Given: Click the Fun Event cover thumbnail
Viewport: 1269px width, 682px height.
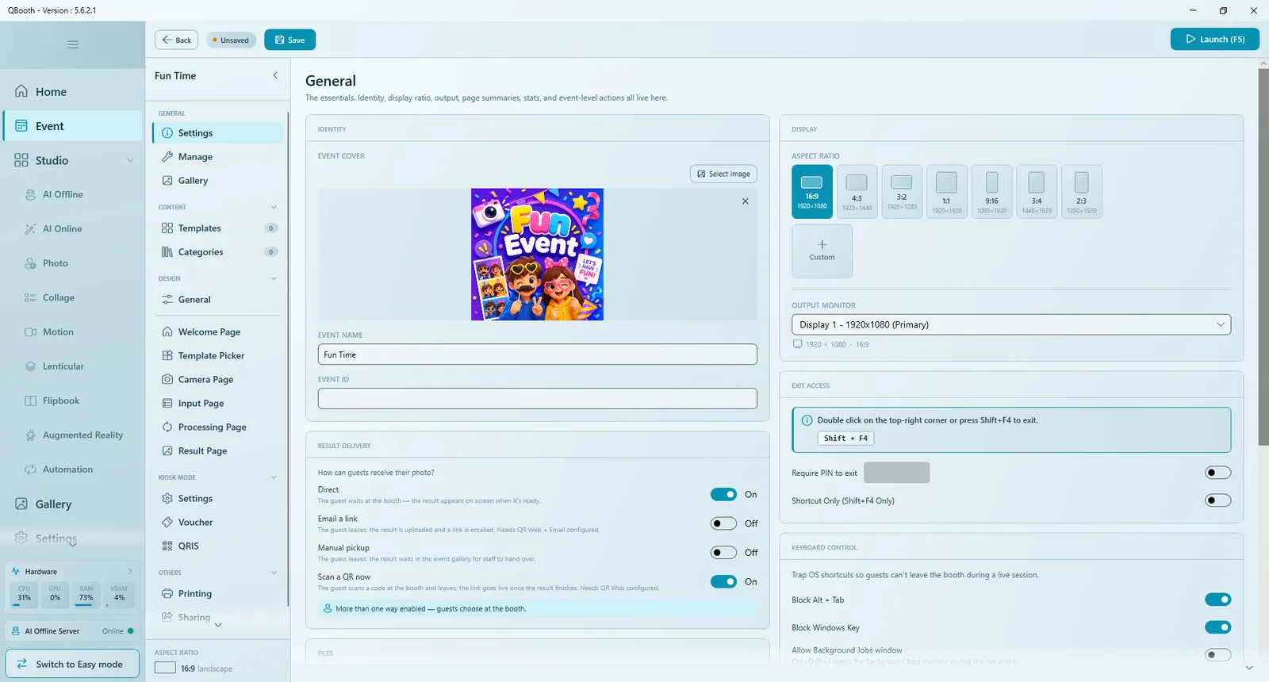Looking at the screenshot, I should pos(537,255).
